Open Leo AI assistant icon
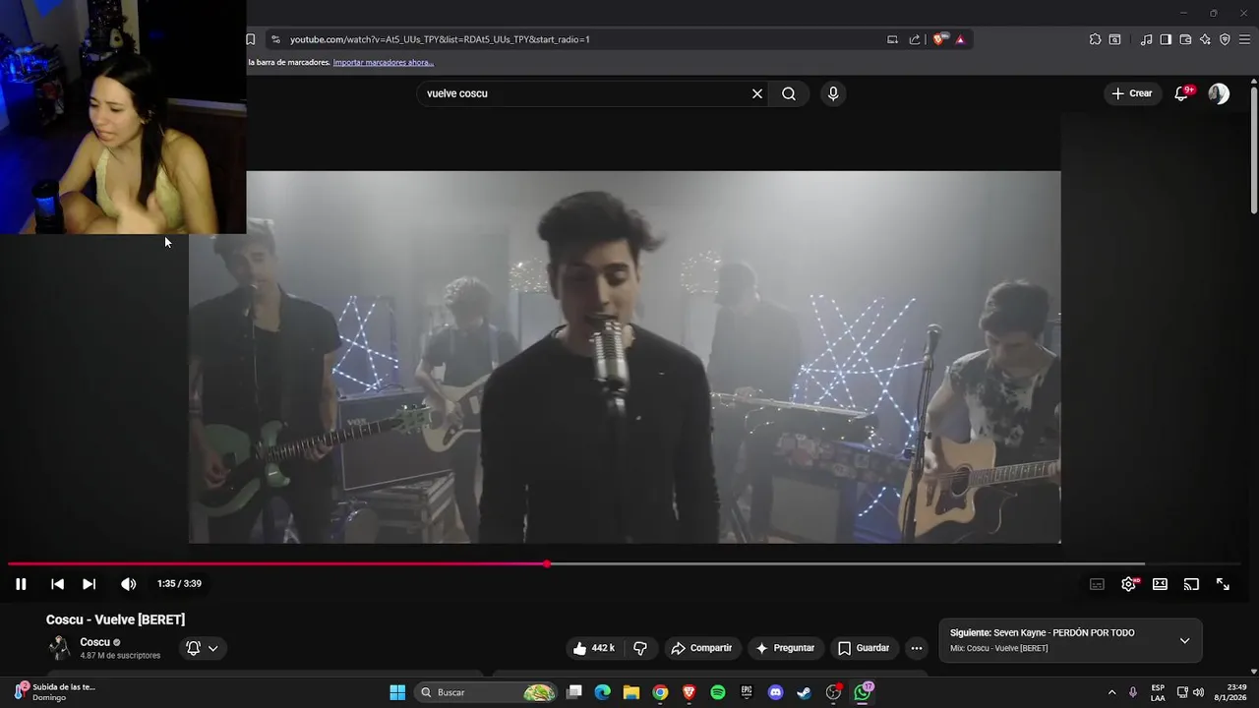1259x708 pixels. (x=1205, y=39)
